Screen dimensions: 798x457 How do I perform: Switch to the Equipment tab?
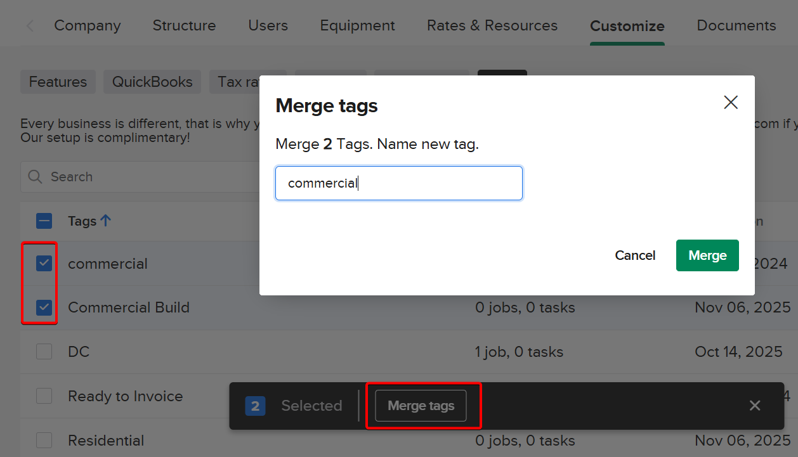tap(357, 25)
